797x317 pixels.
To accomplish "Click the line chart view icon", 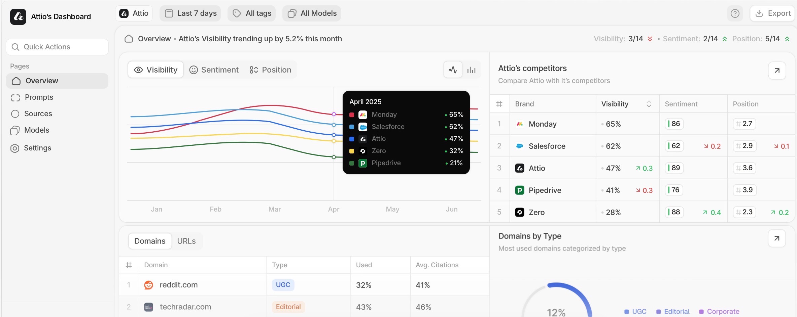I will pos(453,70).
